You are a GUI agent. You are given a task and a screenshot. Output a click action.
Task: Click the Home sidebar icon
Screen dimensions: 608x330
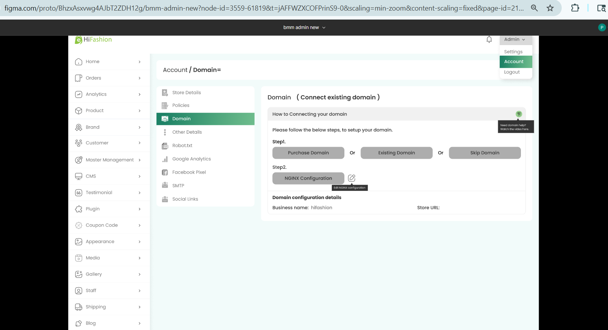coord(78,62)
